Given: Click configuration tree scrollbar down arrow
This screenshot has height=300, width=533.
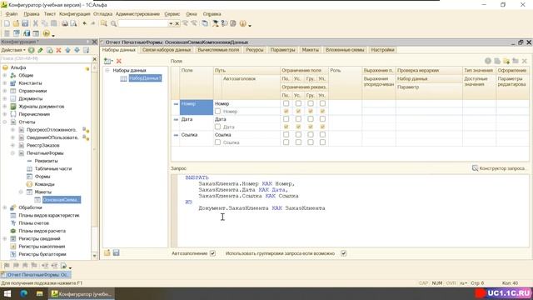Looking at the screenshot, I should tap(94, 256).
